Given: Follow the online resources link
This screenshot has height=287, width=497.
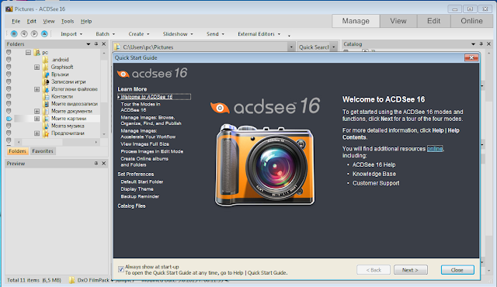Looking at the screenshot, I should click(435, 149).
